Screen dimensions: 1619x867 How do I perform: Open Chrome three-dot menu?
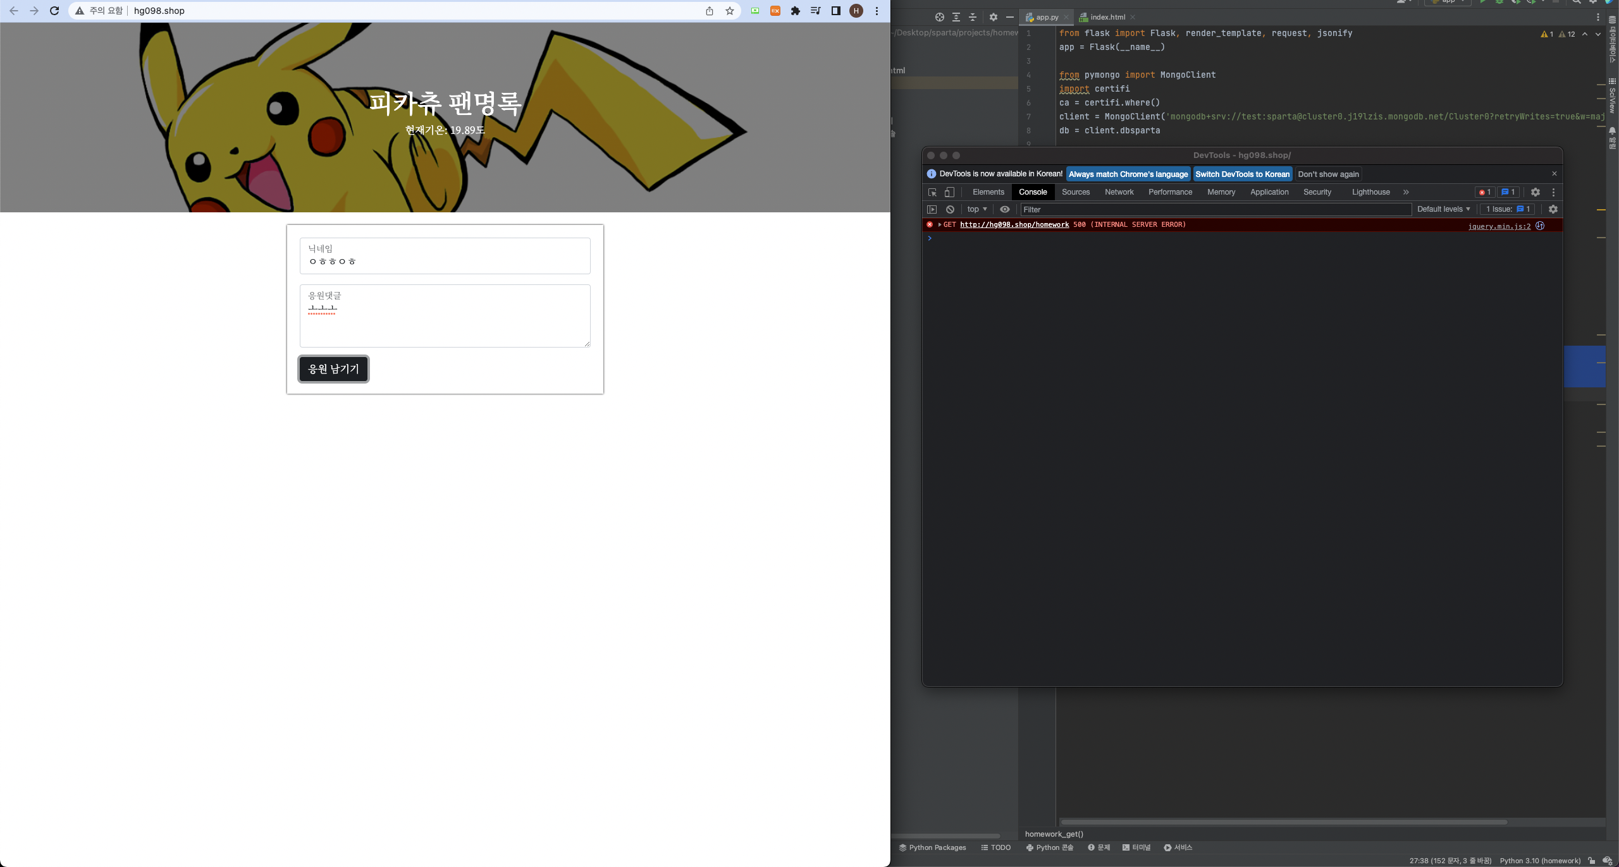coord(877,11)
